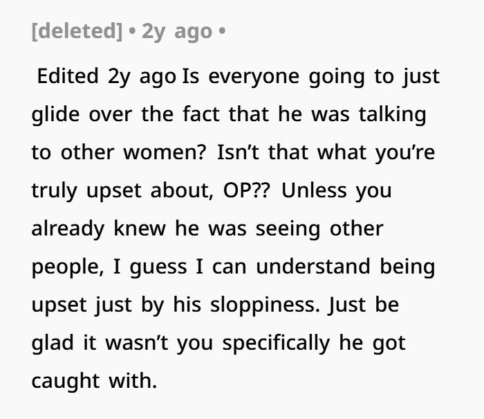
Task: Click the "Edited 2y ago" label
Action: [x=106, y=76]
